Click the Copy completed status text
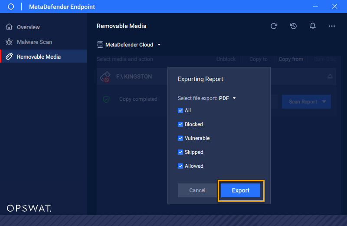The width and height of the screenshot is (347, 226). [138, 99]
